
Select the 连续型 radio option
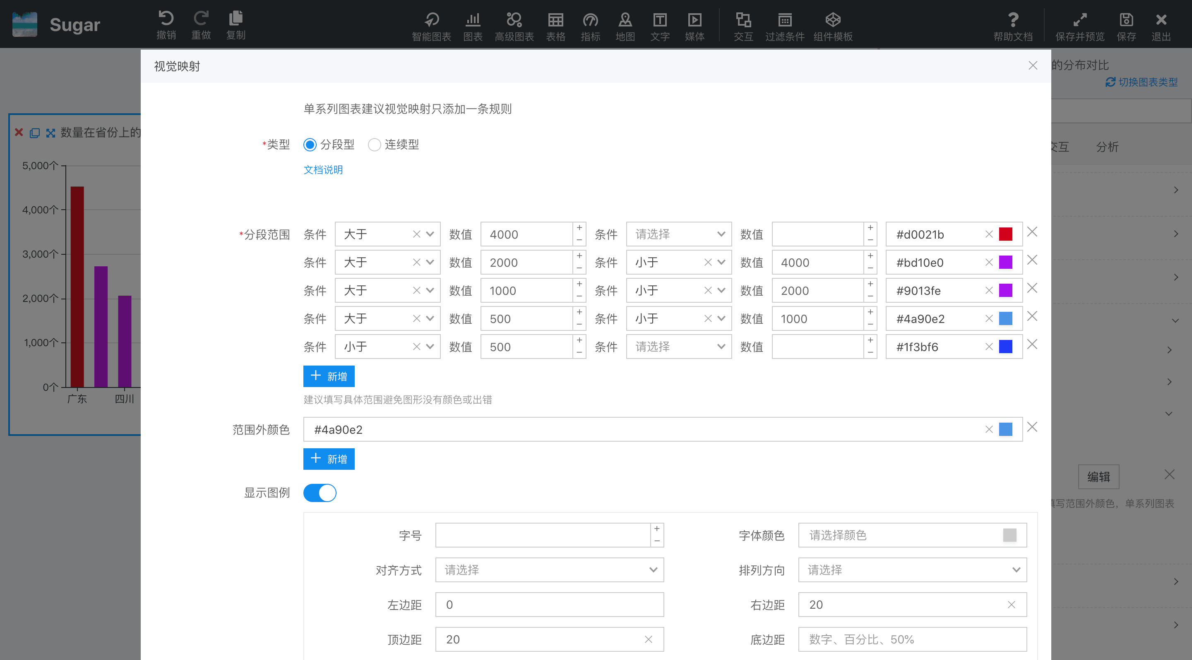point(374,145)
